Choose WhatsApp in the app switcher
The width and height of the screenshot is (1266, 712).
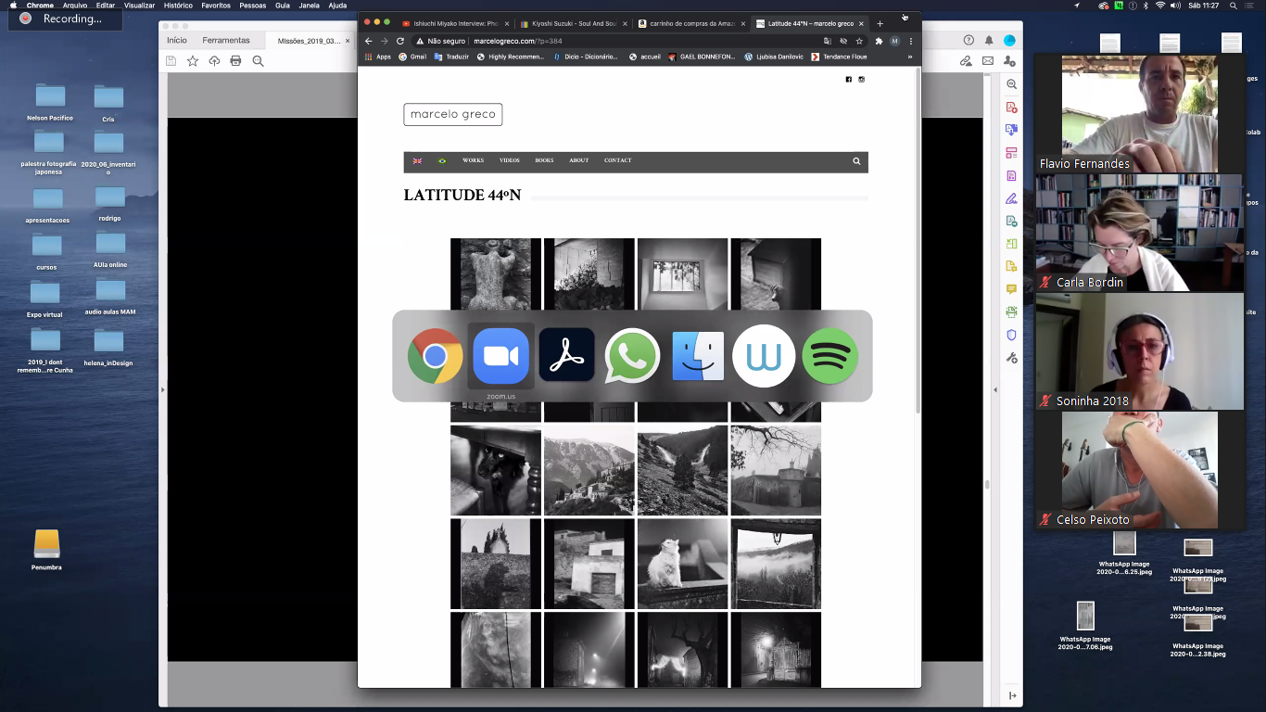pos(632,356)
